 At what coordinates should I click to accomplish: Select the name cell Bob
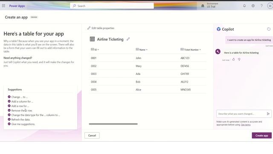138,82
